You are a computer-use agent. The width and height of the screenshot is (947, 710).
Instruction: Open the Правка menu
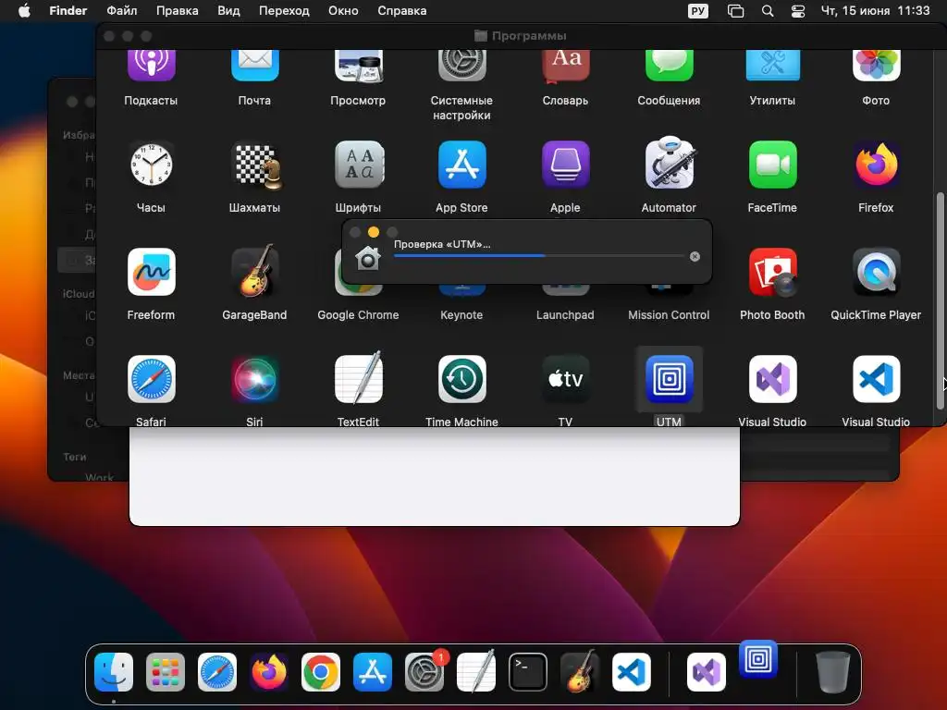tap(177, 11)
